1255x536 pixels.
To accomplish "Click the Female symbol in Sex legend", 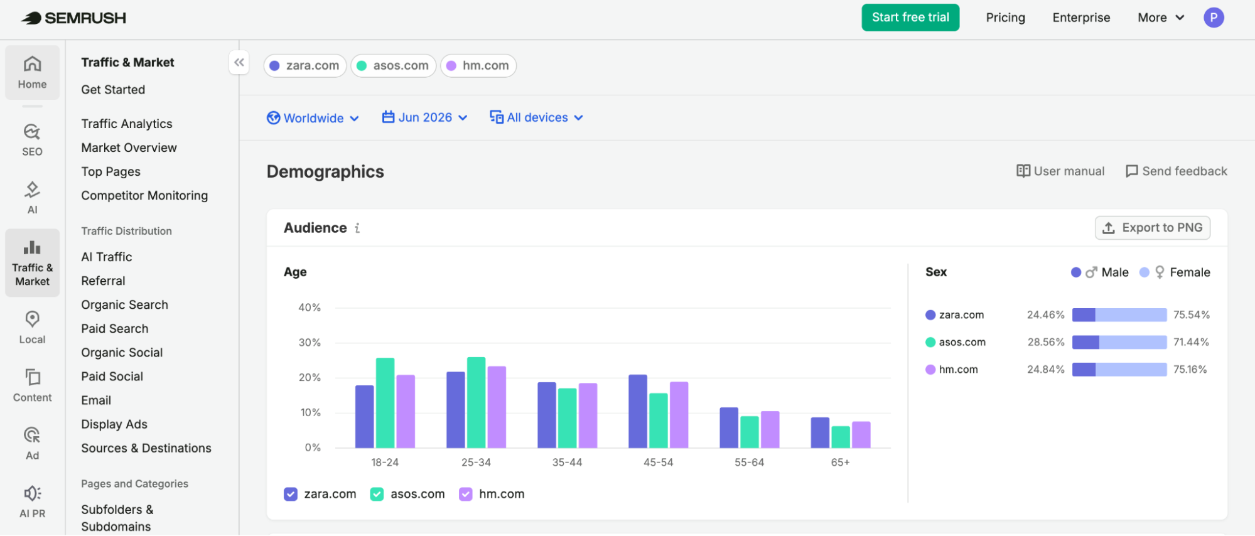I will pyautogui.click(x=1160, y=272).
